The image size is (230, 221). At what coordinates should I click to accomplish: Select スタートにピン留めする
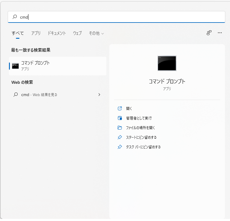[x=141, y=137]
